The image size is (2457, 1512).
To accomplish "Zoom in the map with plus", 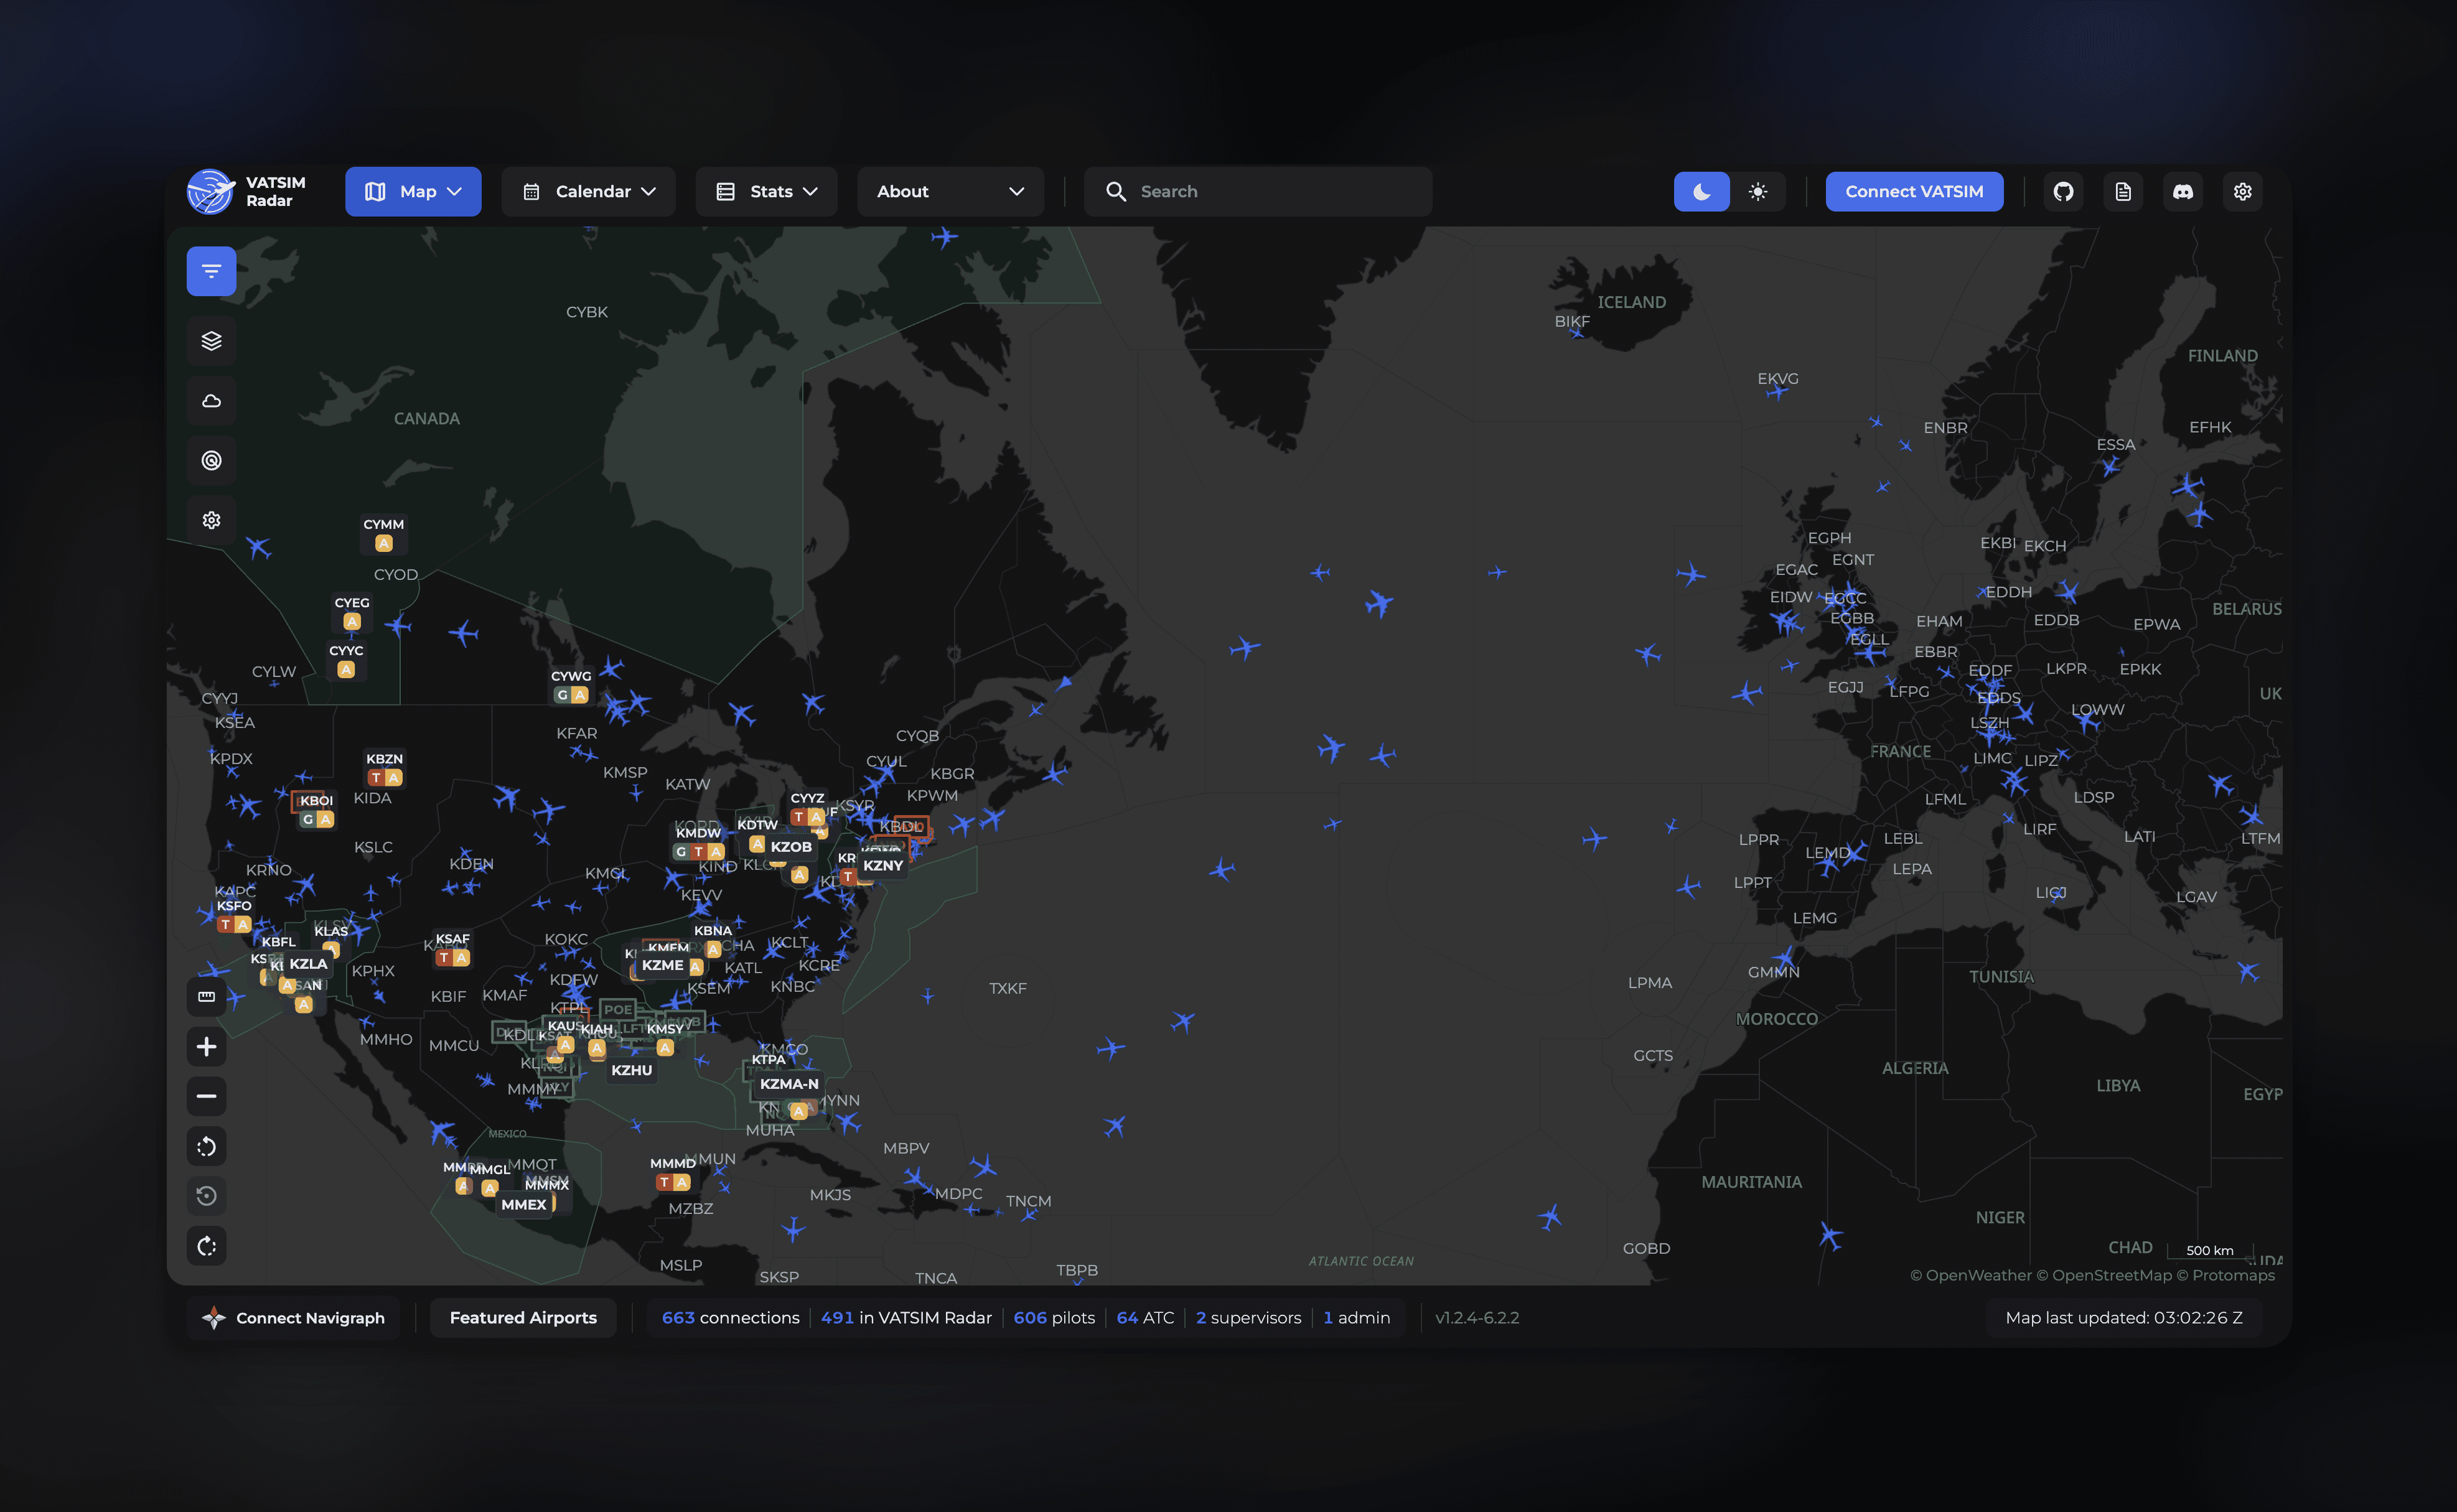I will (x=206, y=1046).
